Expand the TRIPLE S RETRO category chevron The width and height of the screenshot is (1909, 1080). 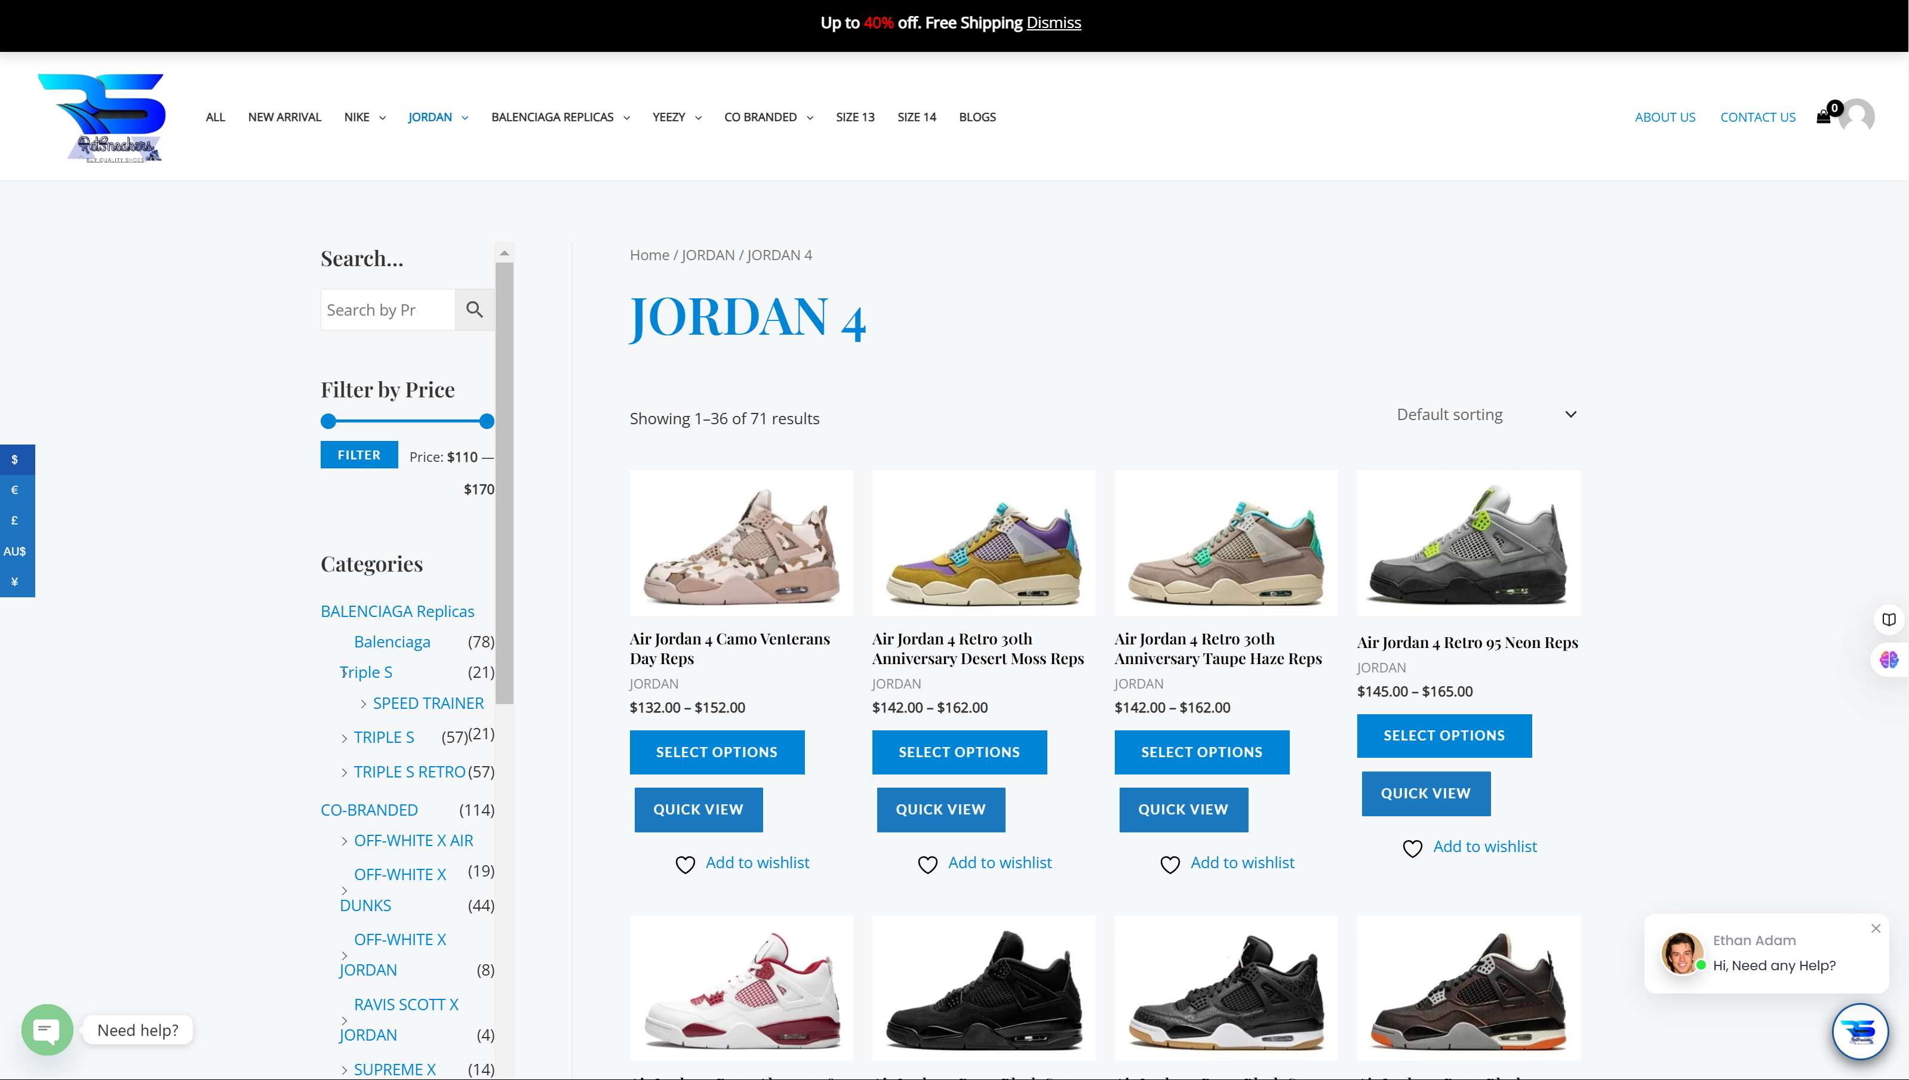point(344,773)
